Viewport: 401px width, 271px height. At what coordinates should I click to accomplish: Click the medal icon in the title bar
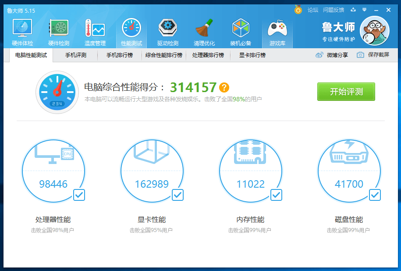pyautogui.click(x=298, y=10)
